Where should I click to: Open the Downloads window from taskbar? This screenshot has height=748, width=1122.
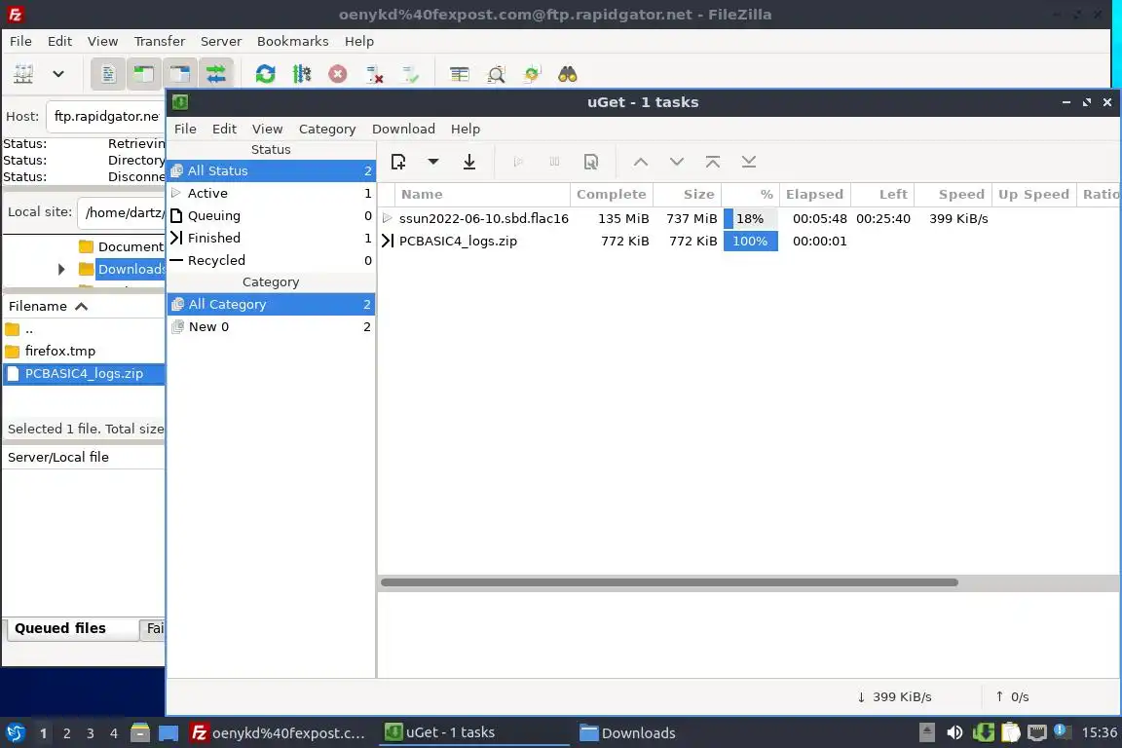click(628, 733)
